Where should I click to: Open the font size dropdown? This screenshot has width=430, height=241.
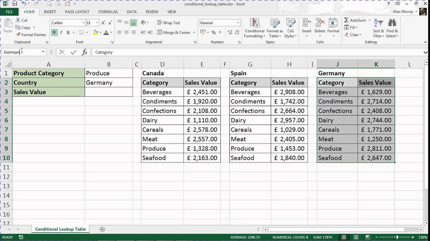[x=96, y=22]
